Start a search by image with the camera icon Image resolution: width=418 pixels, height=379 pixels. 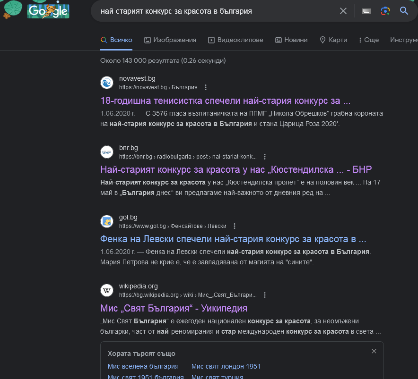pyautogui.click(x=385, y=11)
